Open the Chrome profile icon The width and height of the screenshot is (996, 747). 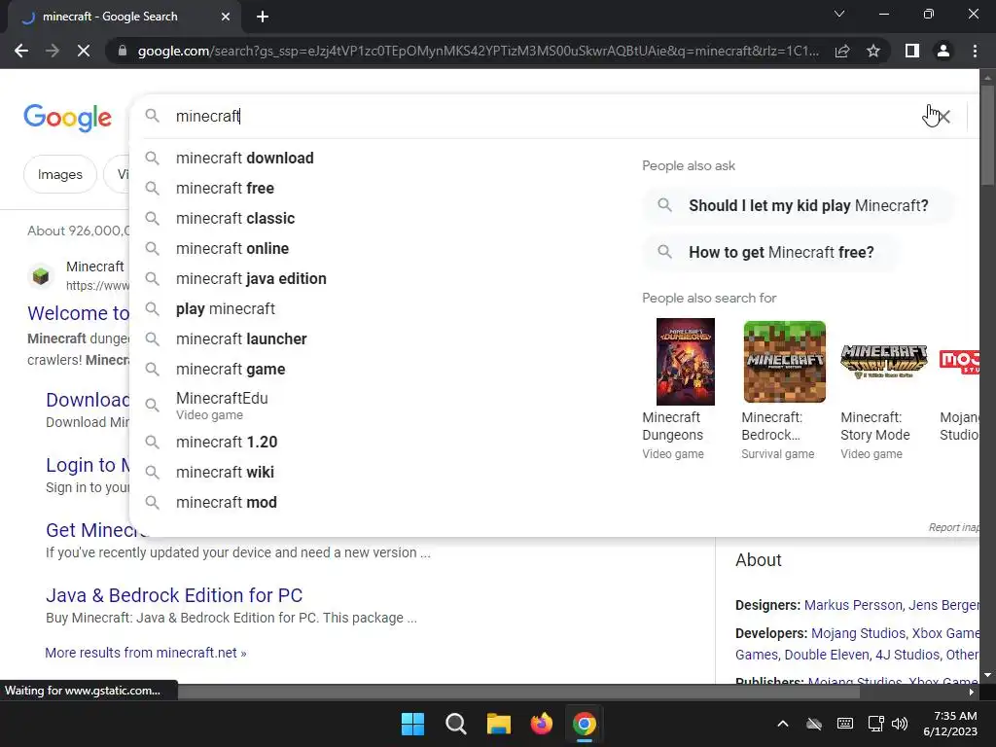coord(943,51)
